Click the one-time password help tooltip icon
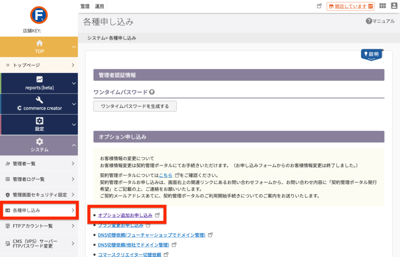Viewport: 400px width, 257px height. [152, 92]
